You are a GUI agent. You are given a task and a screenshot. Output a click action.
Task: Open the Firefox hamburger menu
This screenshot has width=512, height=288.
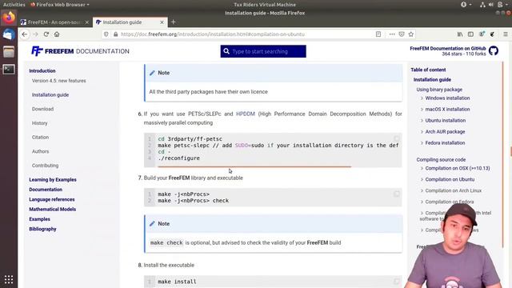[x=505, y=34]
